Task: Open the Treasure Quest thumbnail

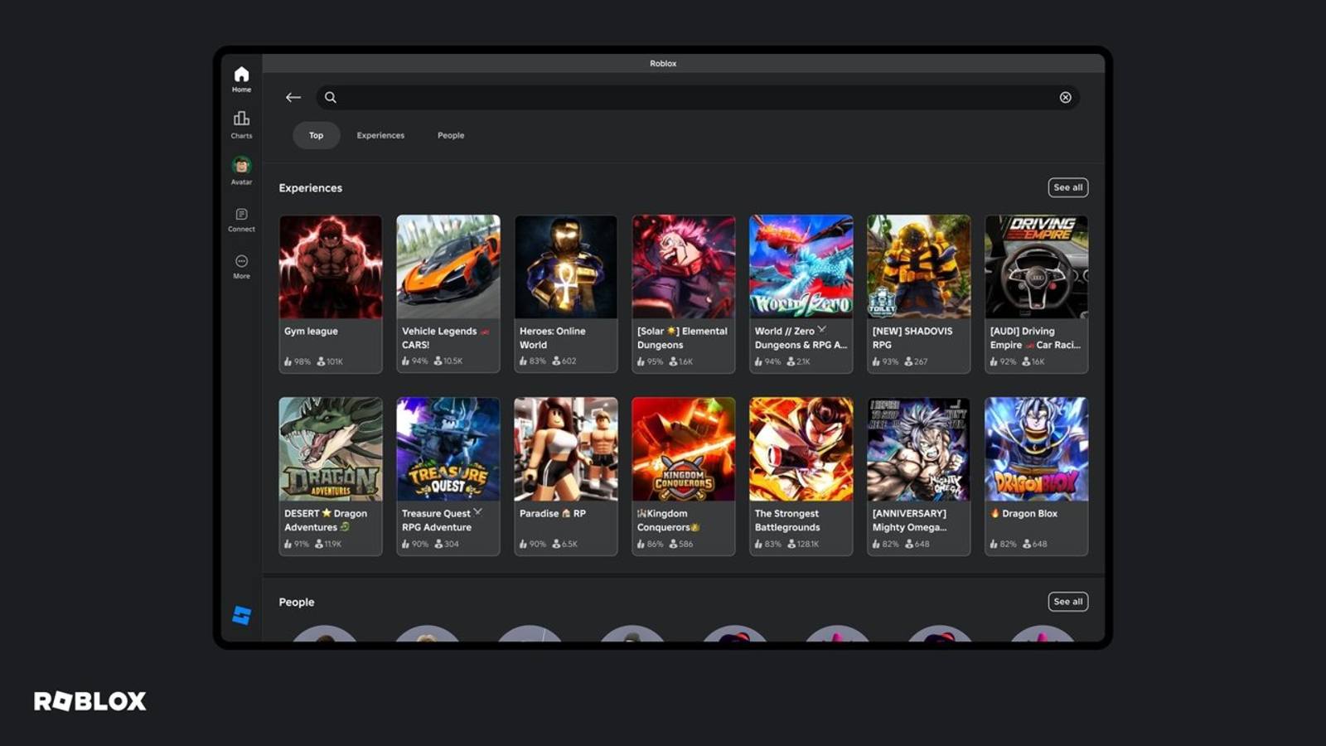Action: click(x=448, y=449)
